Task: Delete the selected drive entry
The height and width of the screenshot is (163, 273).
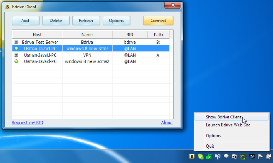Action: click(x=56, y=21)
